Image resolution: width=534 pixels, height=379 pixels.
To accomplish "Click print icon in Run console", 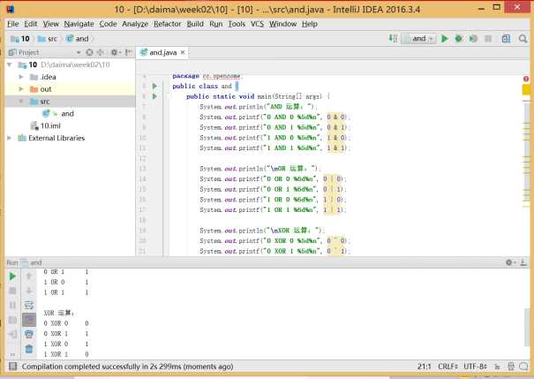I will coord(29,334).
